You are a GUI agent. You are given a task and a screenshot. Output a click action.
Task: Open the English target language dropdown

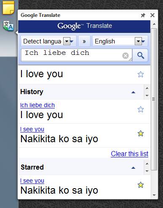pos(138,41)
